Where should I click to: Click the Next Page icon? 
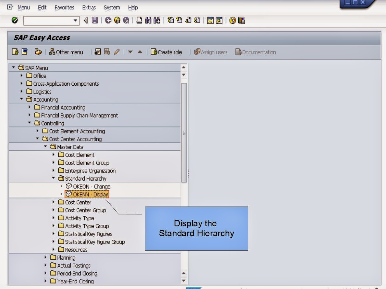[188, 20]
